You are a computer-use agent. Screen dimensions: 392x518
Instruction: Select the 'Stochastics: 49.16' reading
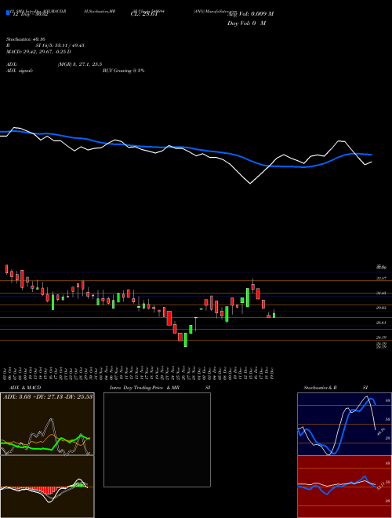pyautogui.click(x=25, y=39)
